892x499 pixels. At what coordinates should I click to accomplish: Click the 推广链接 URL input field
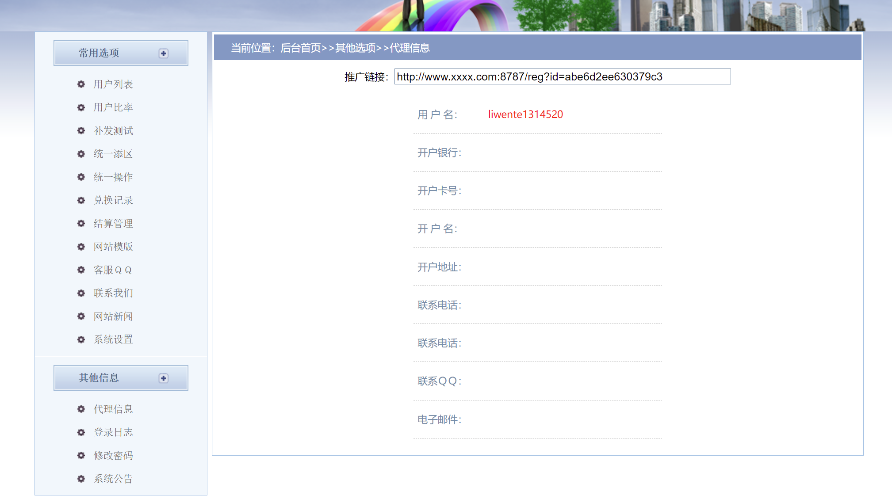[x=562, y=77]
